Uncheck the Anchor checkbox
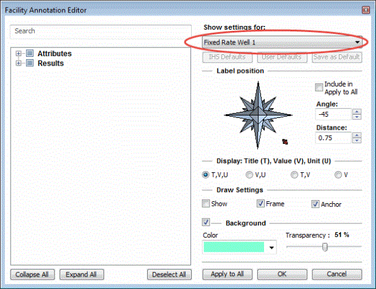The height and width of the screenshot is (289, 376). [x=316, y=204]
